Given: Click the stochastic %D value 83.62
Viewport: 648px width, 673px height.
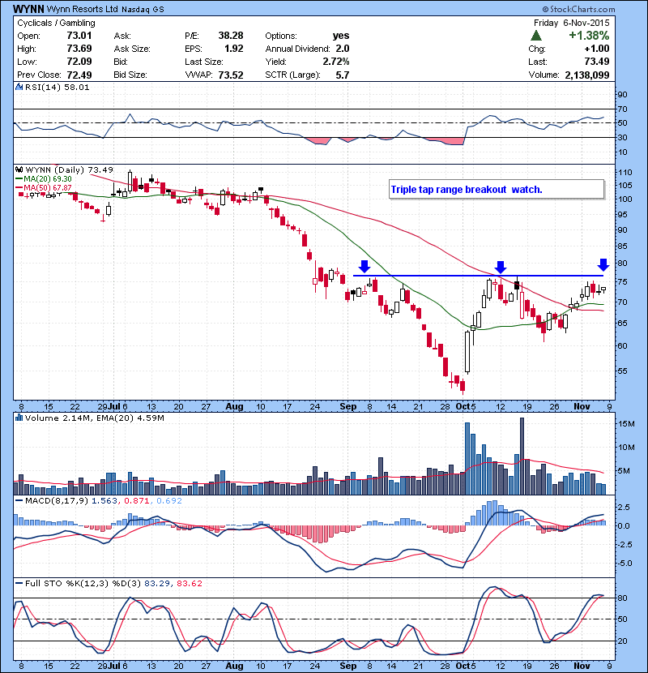Looking at the screenshot, I should coord(189,583).
